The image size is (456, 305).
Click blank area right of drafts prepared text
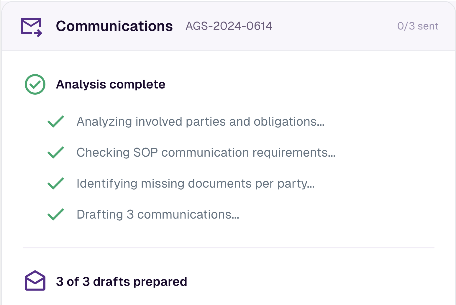(x=310, y=282)
